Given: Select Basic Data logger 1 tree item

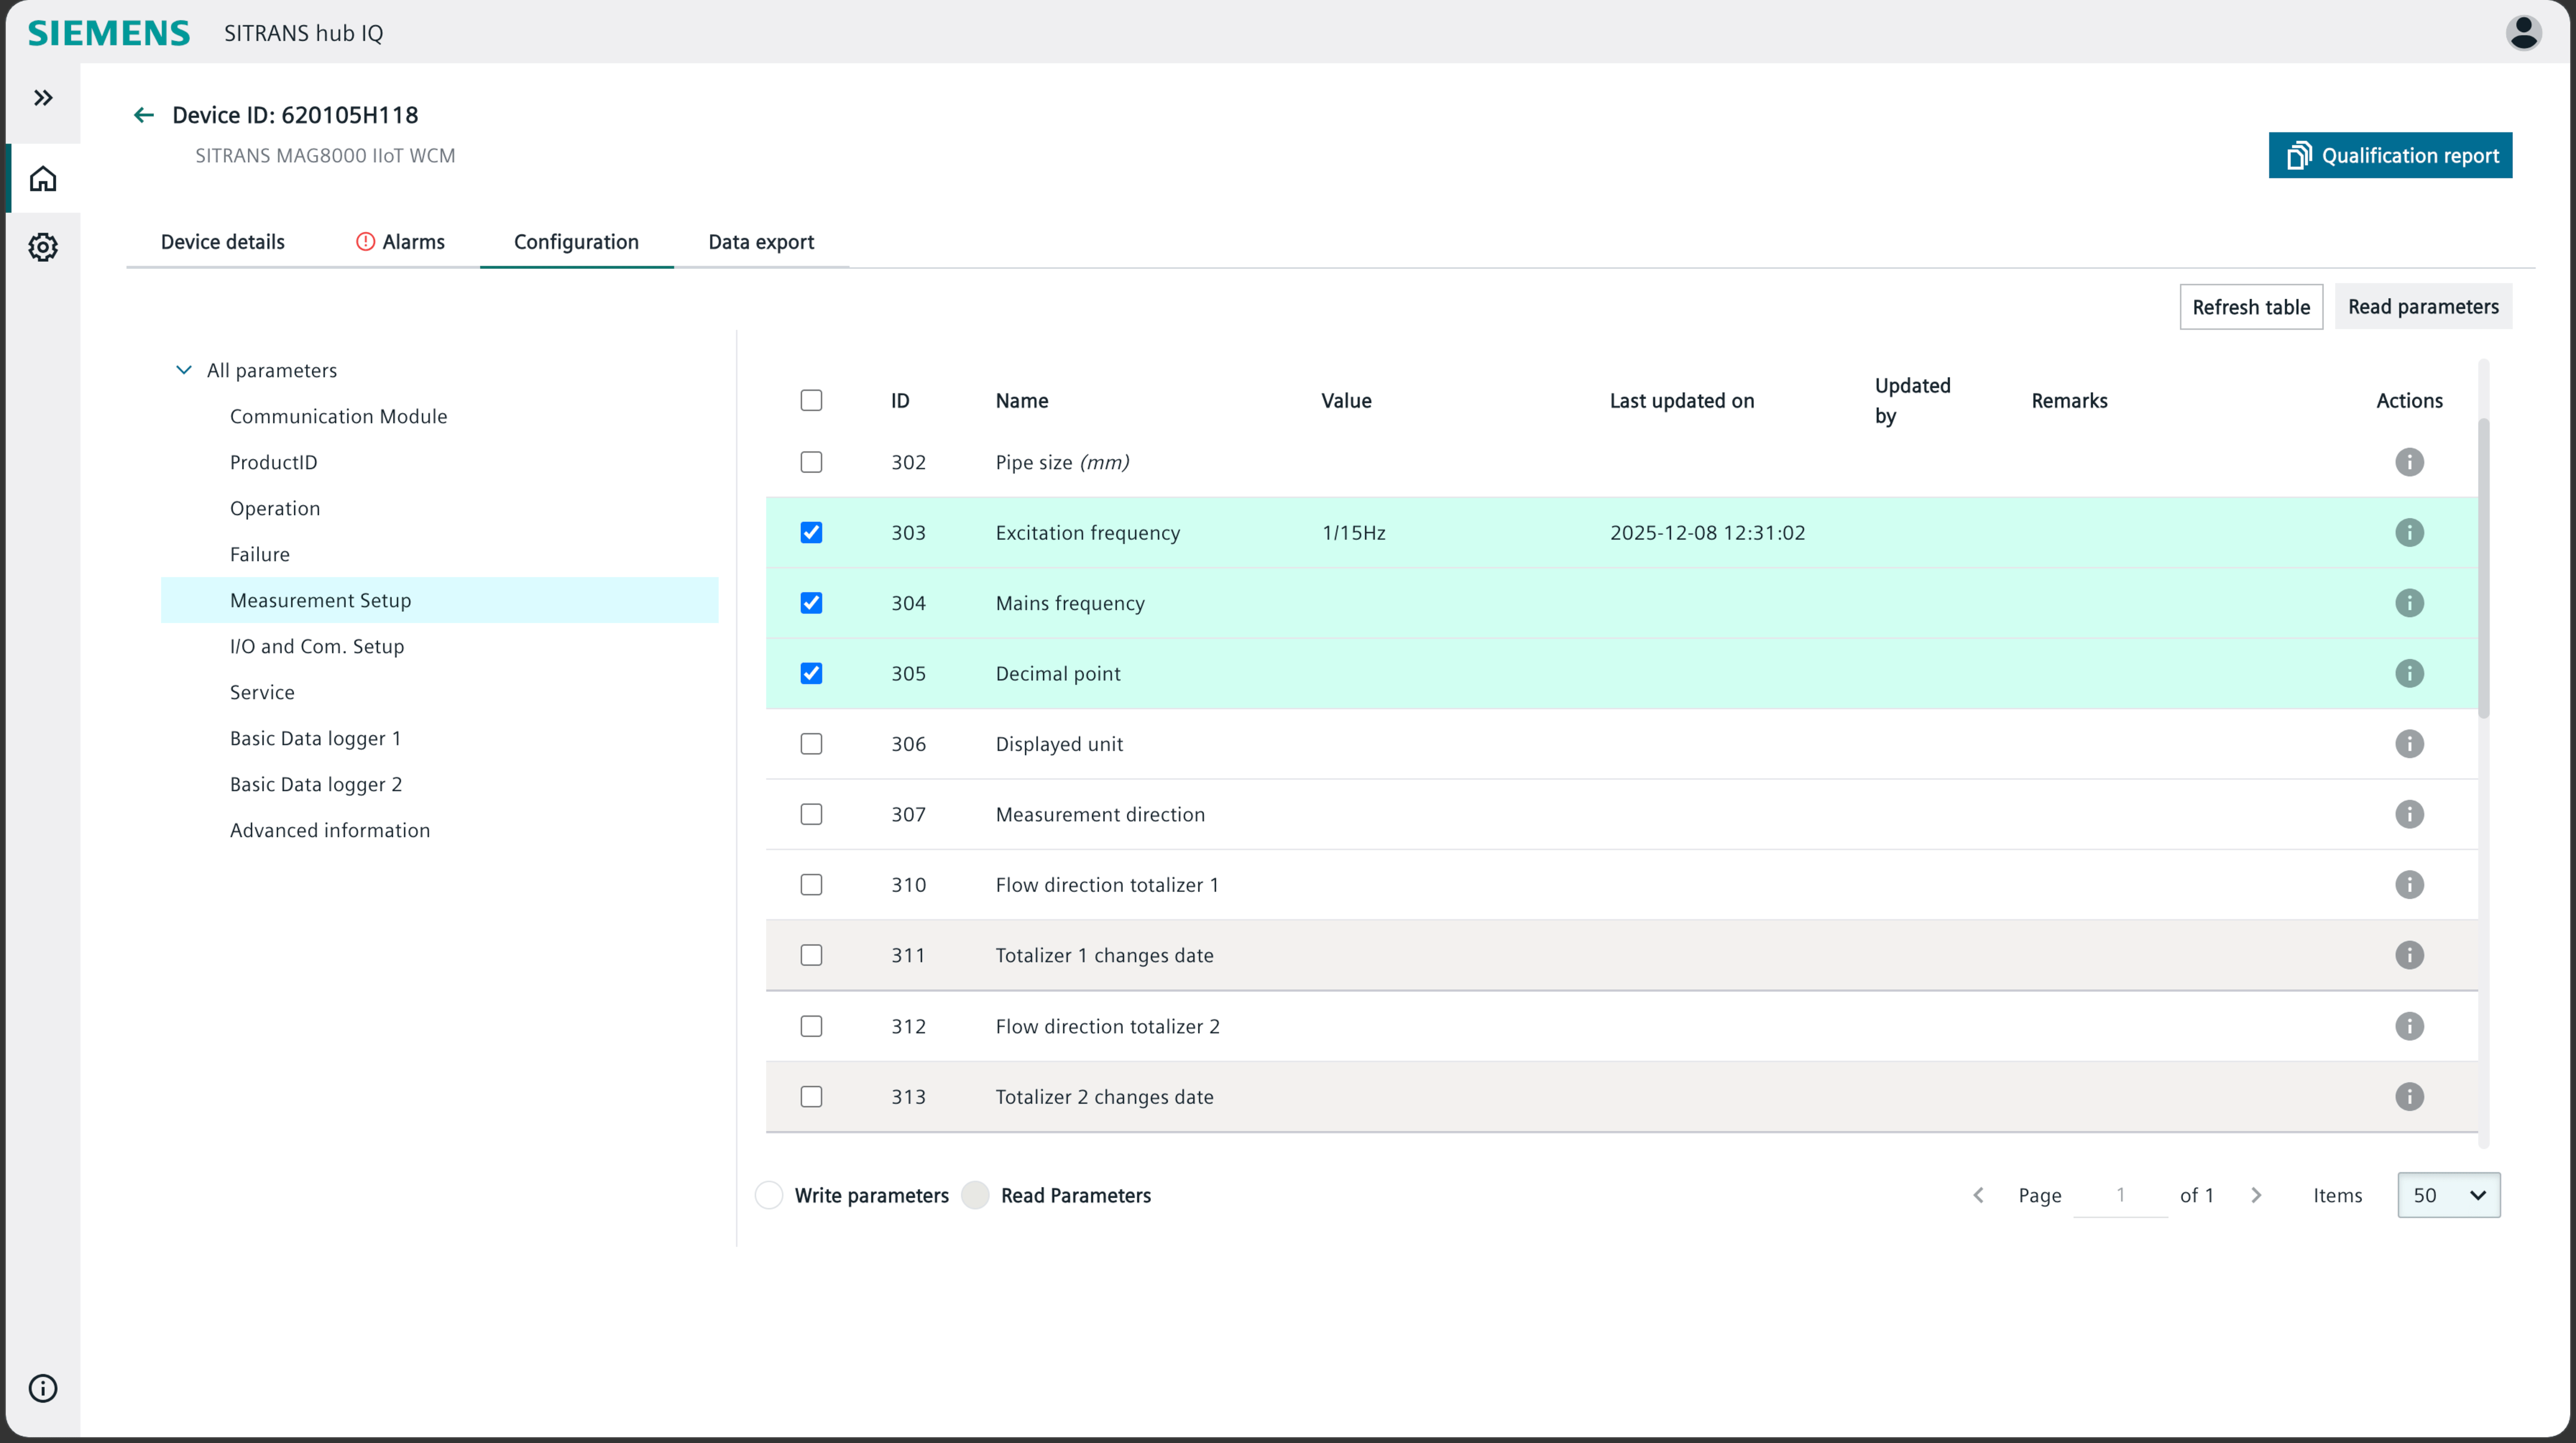Looking at the screenshot, I should tap(315, 738).
